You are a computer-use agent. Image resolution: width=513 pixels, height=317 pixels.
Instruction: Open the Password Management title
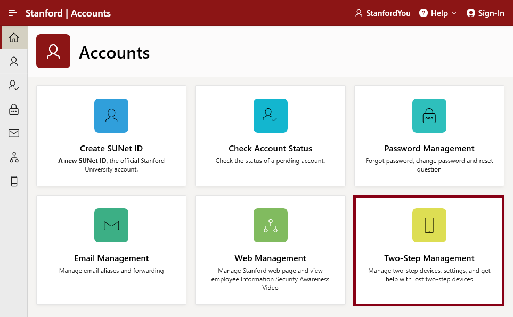coord(429,148)
